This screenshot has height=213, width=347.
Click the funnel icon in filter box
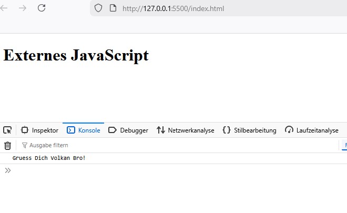pos(24,145)
